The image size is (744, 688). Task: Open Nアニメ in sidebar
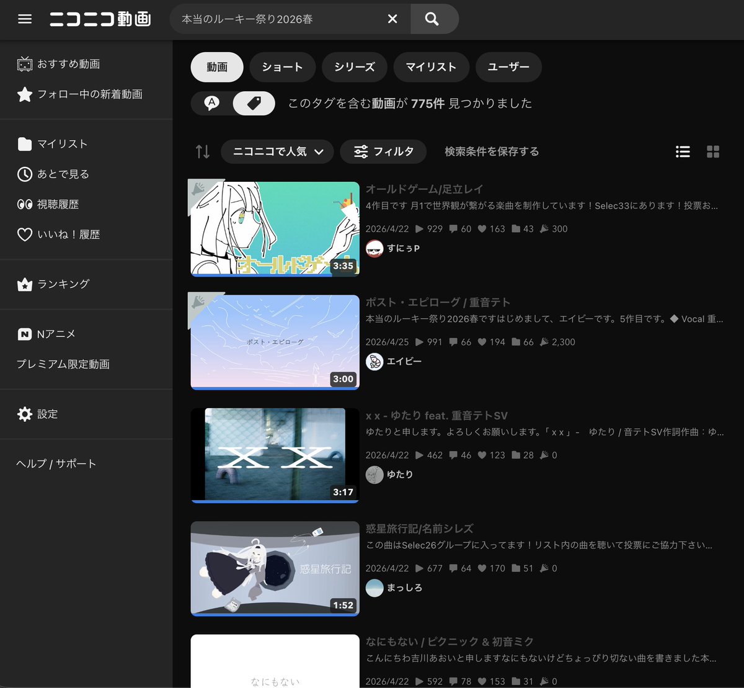click(x=46, y=334)
